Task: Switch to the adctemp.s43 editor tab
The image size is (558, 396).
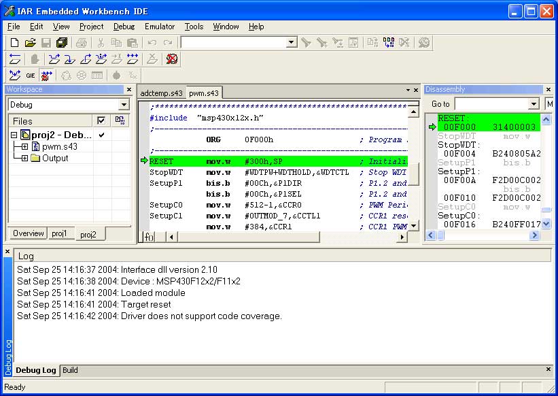Action: coord(162,93)
